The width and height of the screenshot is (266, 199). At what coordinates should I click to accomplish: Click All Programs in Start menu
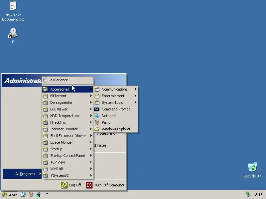pos(22,174)
